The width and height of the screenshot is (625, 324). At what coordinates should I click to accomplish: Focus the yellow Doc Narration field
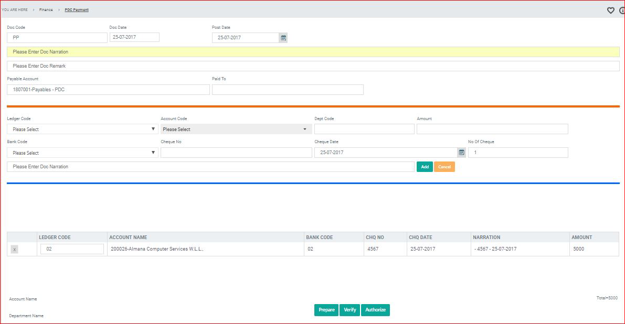point(313,52)
